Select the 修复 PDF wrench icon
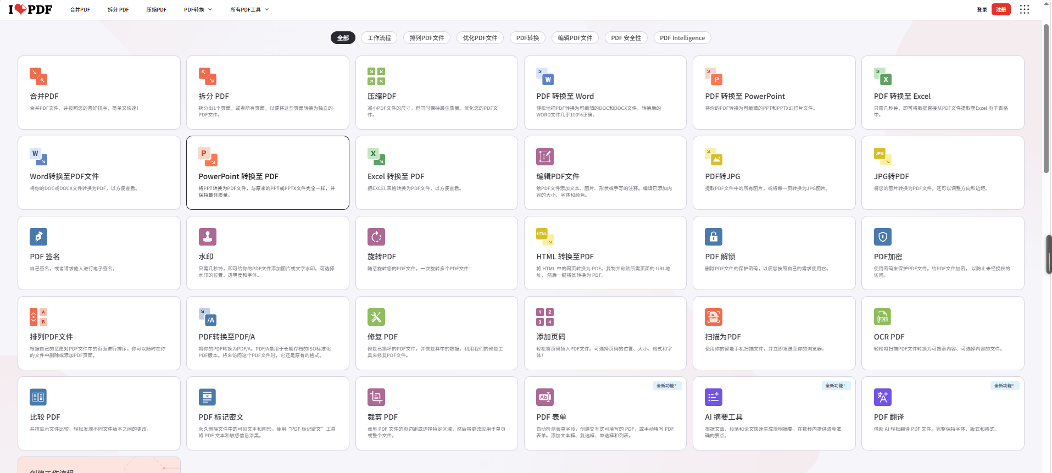 376,317
